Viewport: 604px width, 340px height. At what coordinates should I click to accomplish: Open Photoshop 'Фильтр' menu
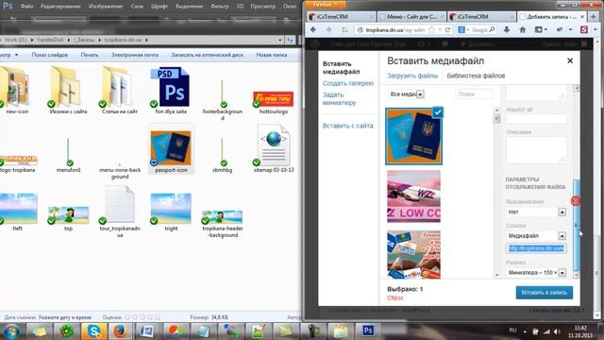(220, 7)
